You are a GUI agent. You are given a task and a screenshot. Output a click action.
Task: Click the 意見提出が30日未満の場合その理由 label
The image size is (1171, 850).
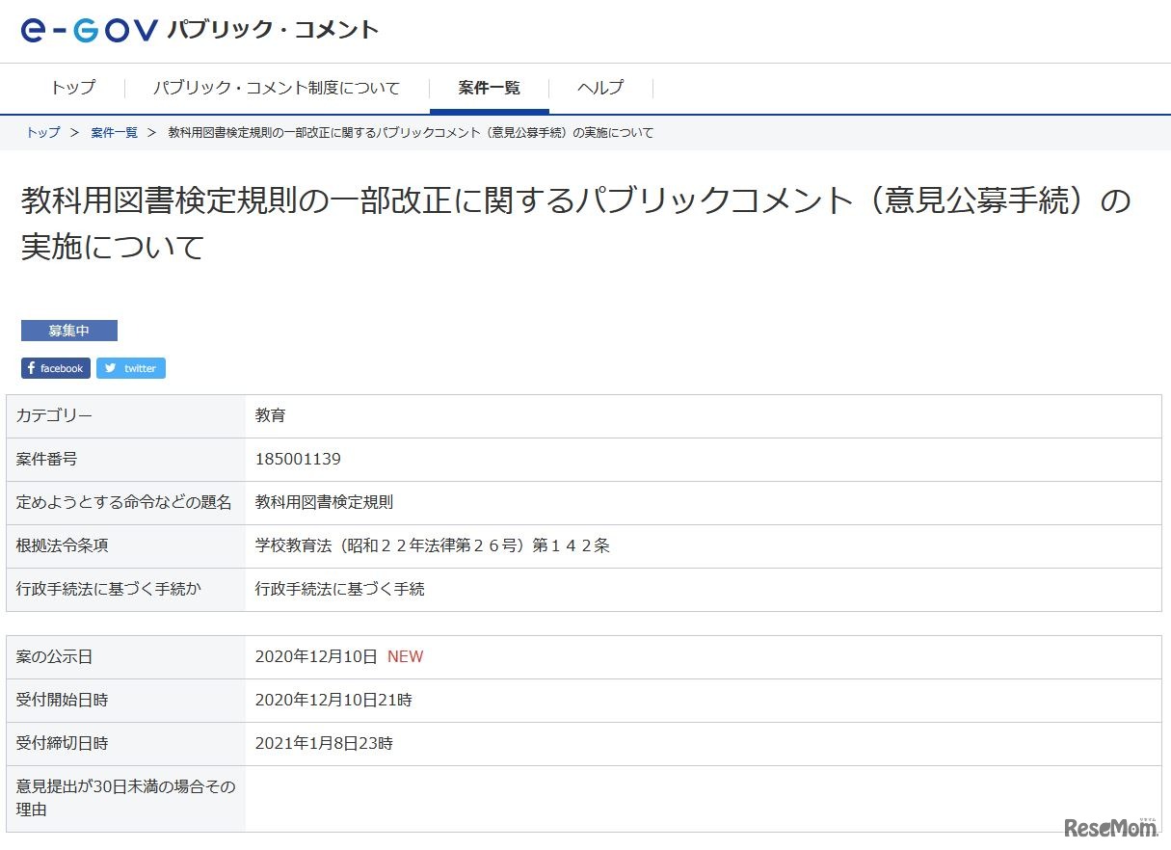[x=126, y=799]
